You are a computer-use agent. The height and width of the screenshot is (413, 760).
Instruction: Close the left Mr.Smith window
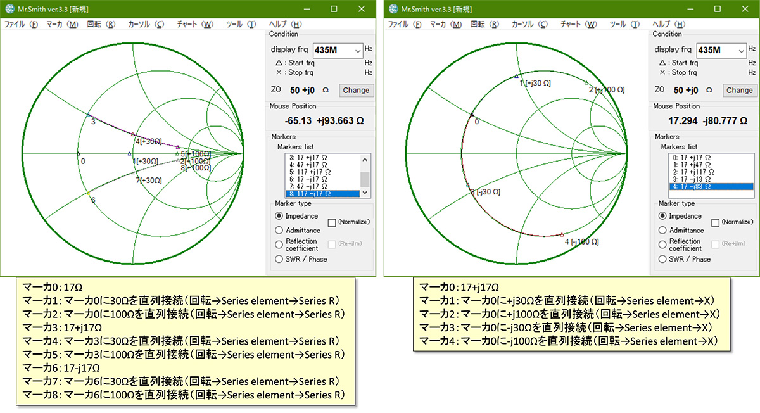point(362,9)
